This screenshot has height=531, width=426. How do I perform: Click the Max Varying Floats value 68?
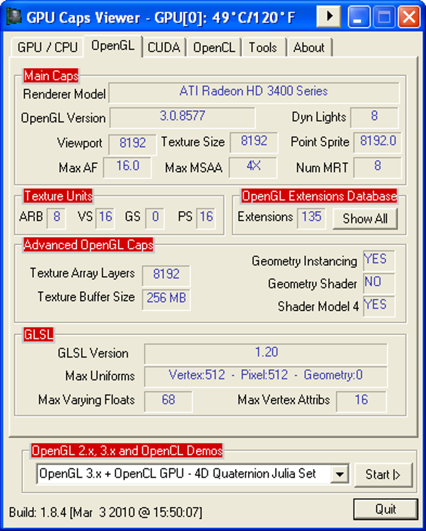[x=169, y=401]
